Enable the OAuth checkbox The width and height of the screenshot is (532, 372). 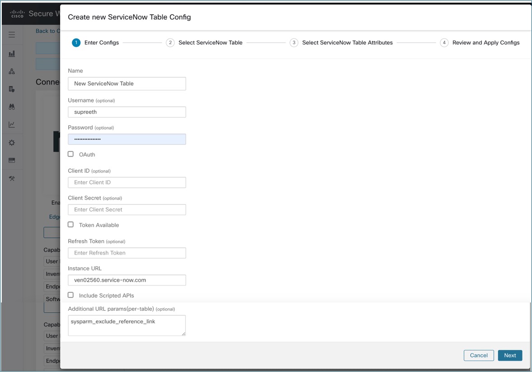pyautogui.click(x=70, y=154)
